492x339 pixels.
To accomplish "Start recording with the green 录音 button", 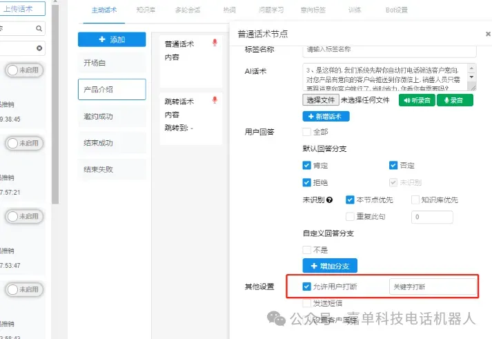I will (x=455, y=100).
